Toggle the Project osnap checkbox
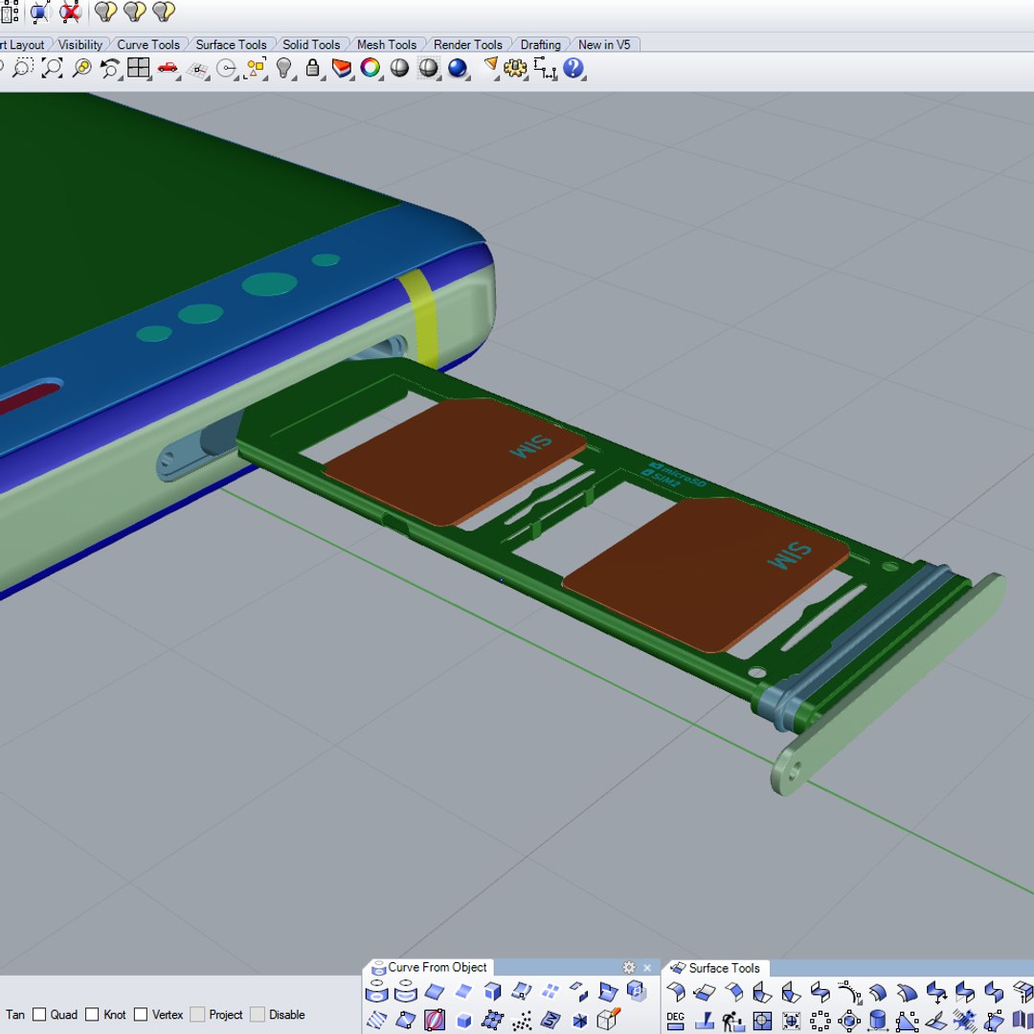1034x1034 pixels. tap(197, 1014)
